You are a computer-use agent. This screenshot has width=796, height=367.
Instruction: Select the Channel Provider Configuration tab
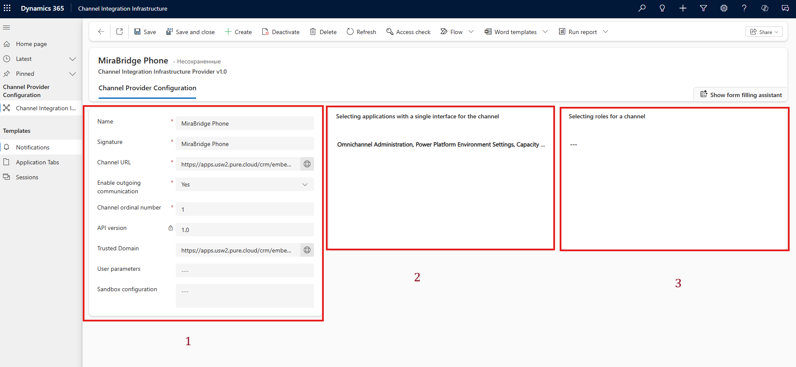[147, 88]
